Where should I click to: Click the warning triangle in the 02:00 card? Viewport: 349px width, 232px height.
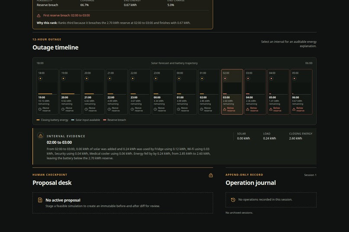coord(225,109)
